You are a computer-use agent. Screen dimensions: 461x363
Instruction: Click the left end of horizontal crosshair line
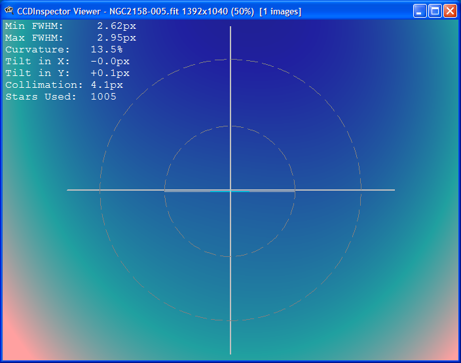coord(69,190)
